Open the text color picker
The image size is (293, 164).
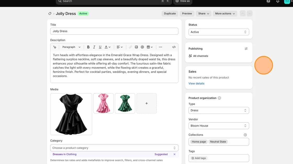(108, 47)
